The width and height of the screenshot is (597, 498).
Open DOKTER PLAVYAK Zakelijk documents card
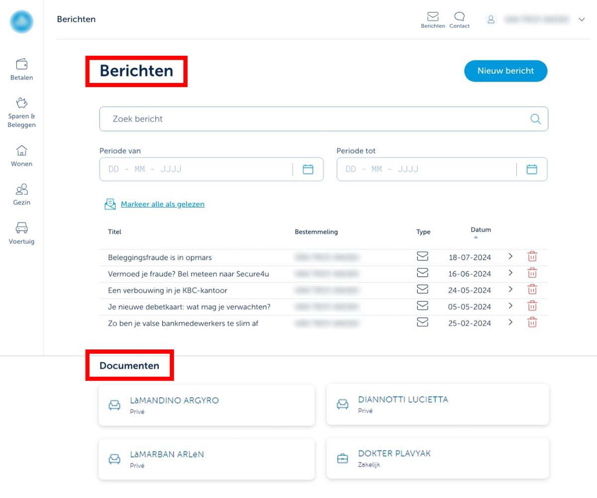[437, 458]
